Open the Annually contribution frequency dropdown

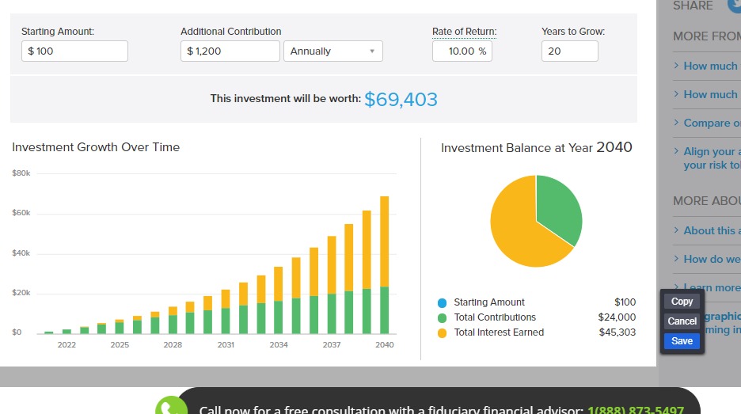pos(332,51)
